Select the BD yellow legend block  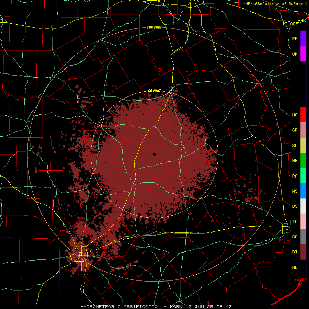(303, 146)
